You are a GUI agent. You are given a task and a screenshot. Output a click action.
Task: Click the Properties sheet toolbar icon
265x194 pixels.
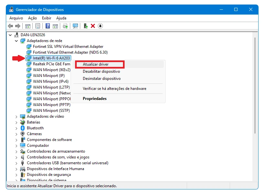[38, 26]
